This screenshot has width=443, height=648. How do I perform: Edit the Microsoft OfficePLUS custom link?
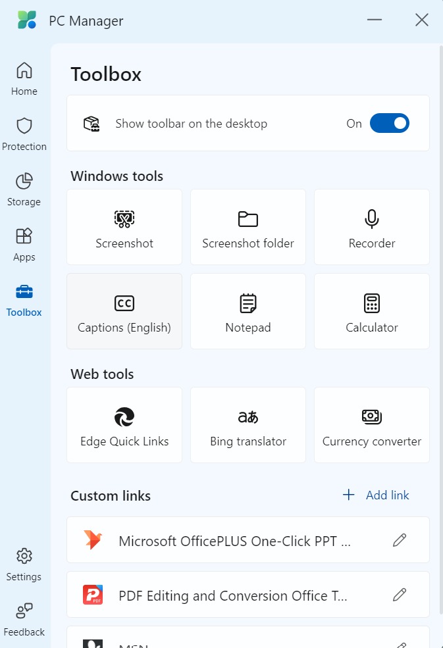click(400, 539)
